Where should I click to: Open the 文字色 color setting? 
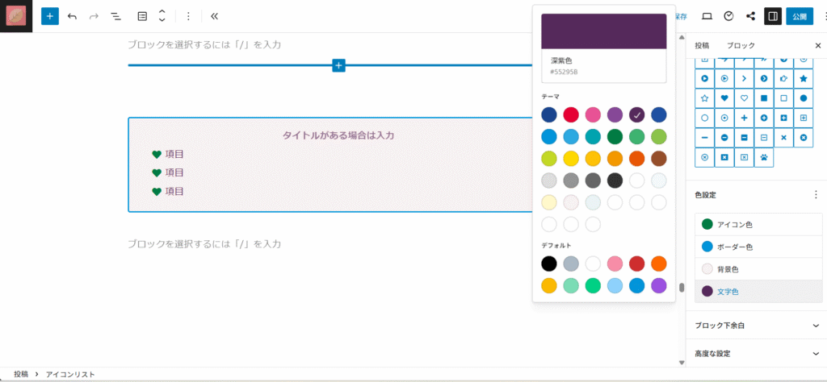coord(758,292)
